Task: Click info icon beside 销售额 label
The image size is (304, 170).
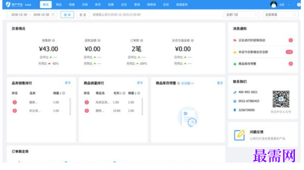Action: point(53,40)
